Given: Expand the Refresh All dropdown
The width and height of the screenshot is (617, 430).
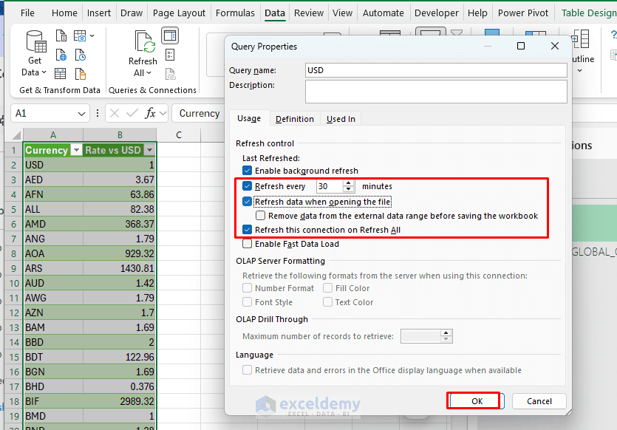Looking at the screenshot, I should pyautogui.click(x=143, y=73).
